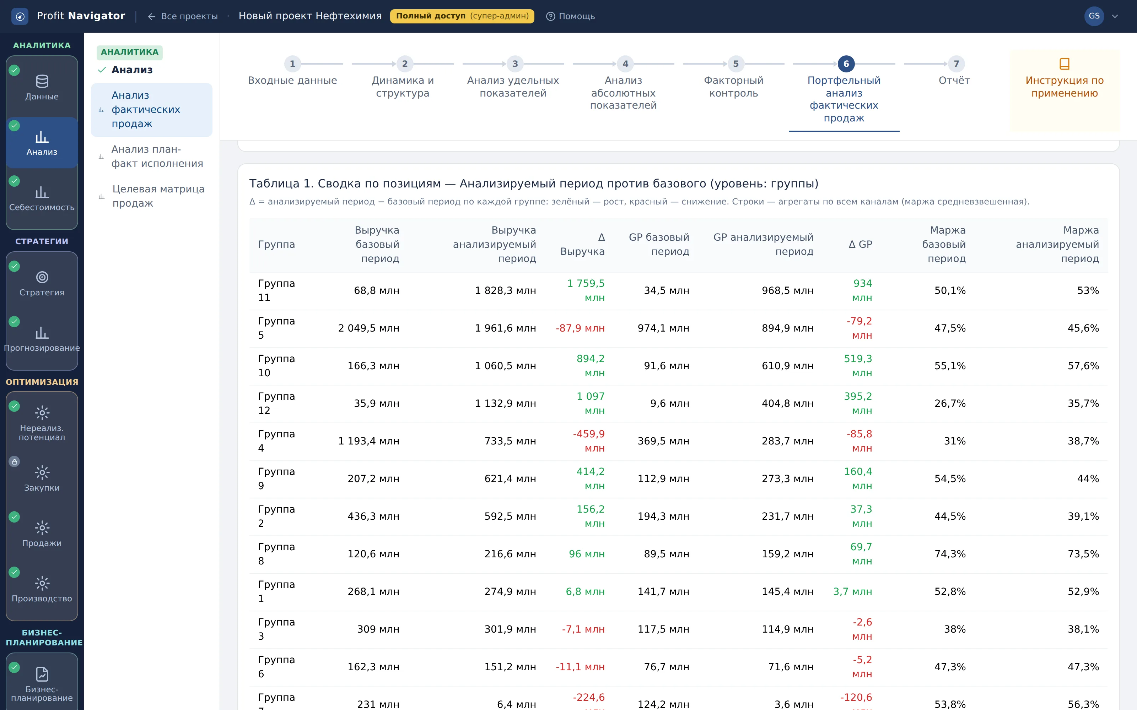Viewport: 1137px width, 710px height.
Task: Open the Закупки gear icon
Action: pos(42,473)
